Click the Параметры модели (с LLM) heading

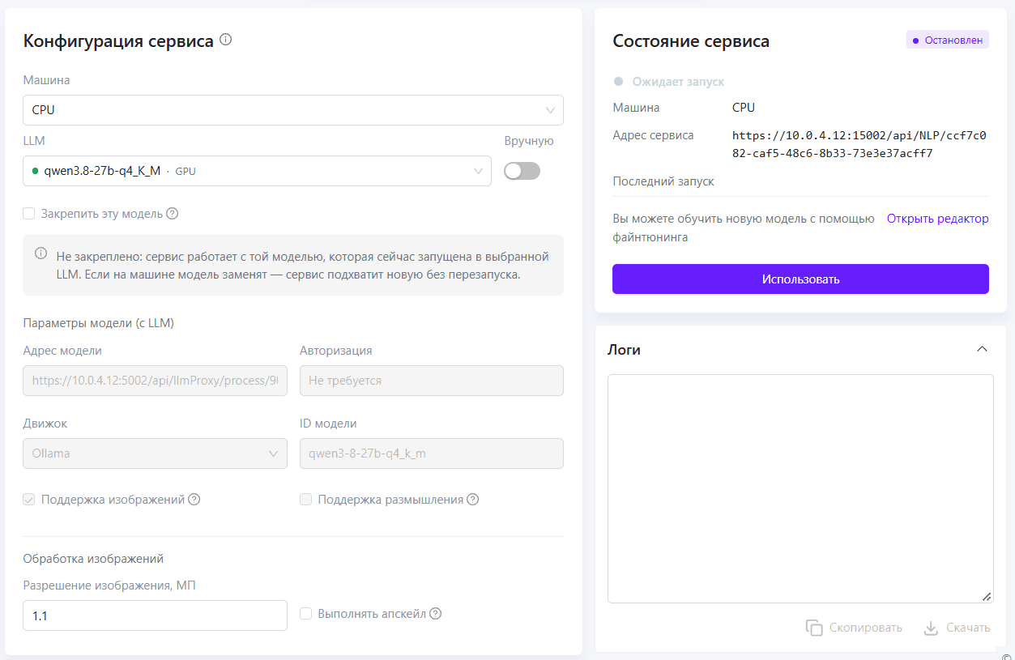tap(99, 322)
